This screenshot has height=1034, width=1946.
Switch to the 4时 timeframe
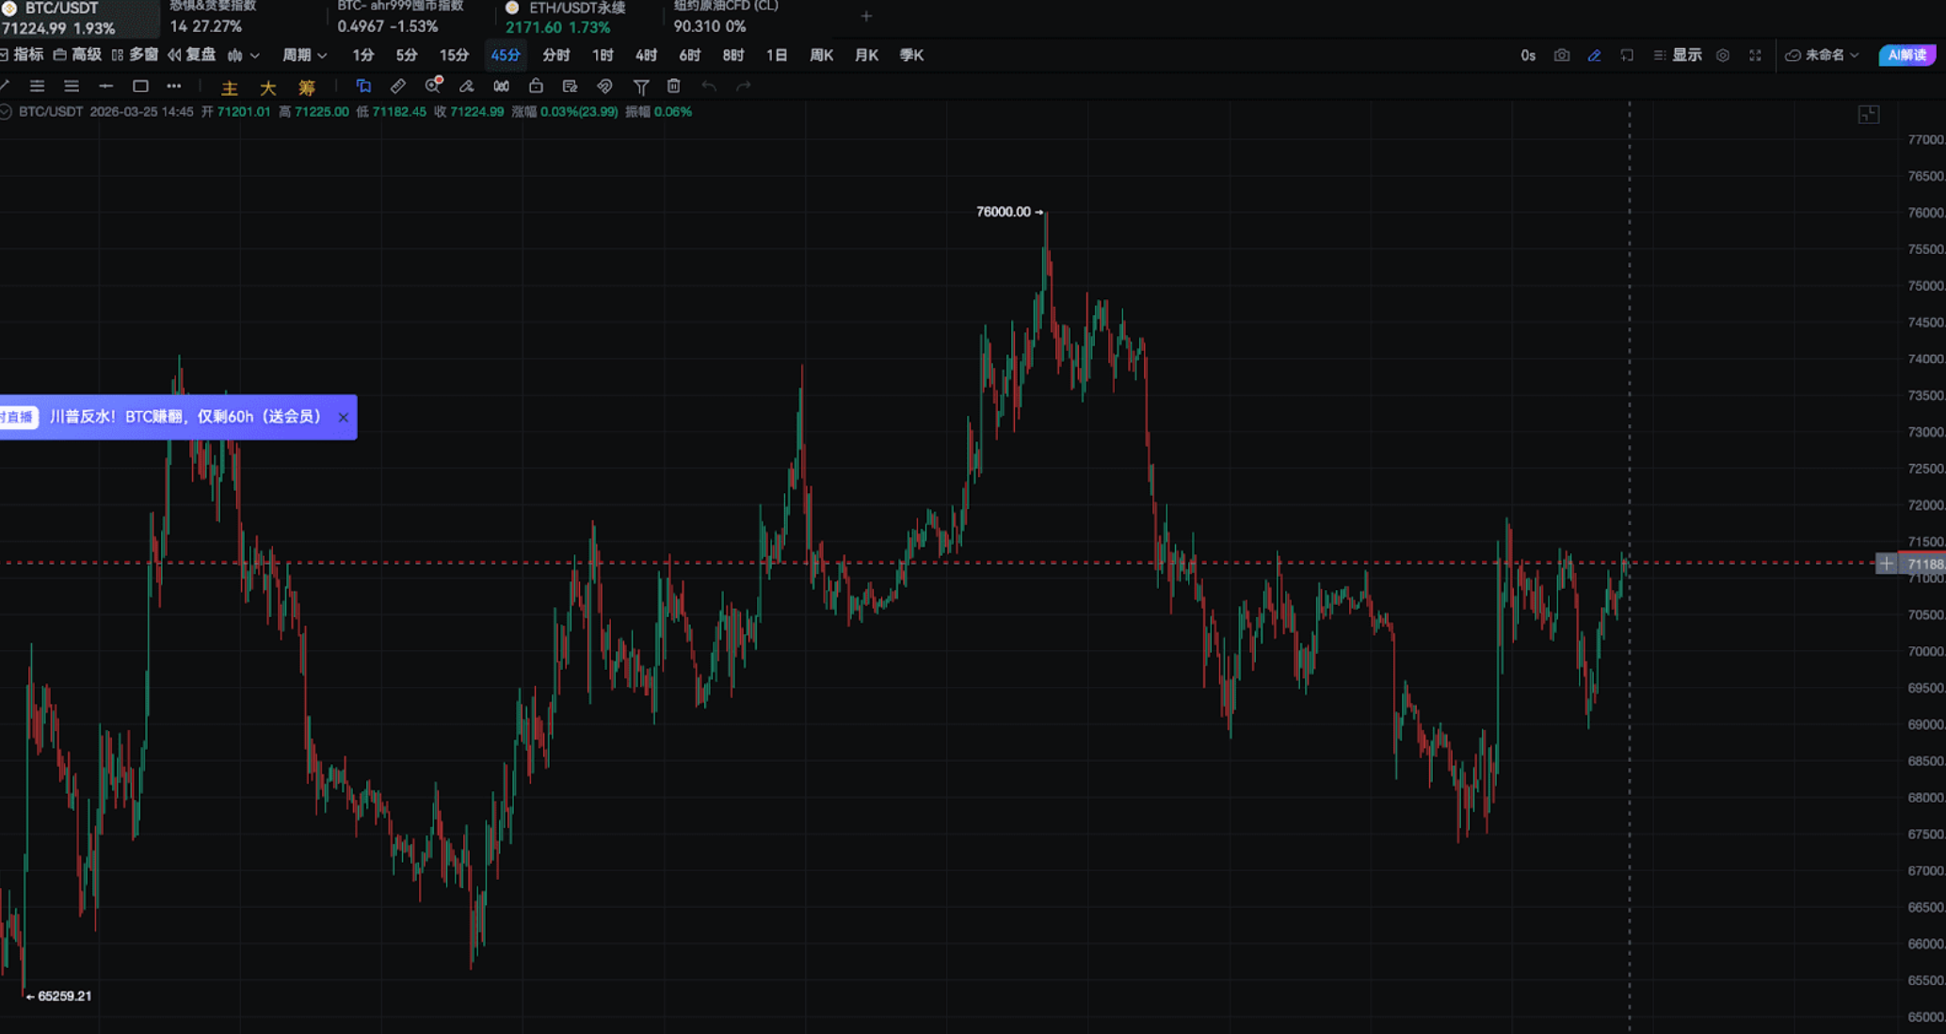pos(645,56)
